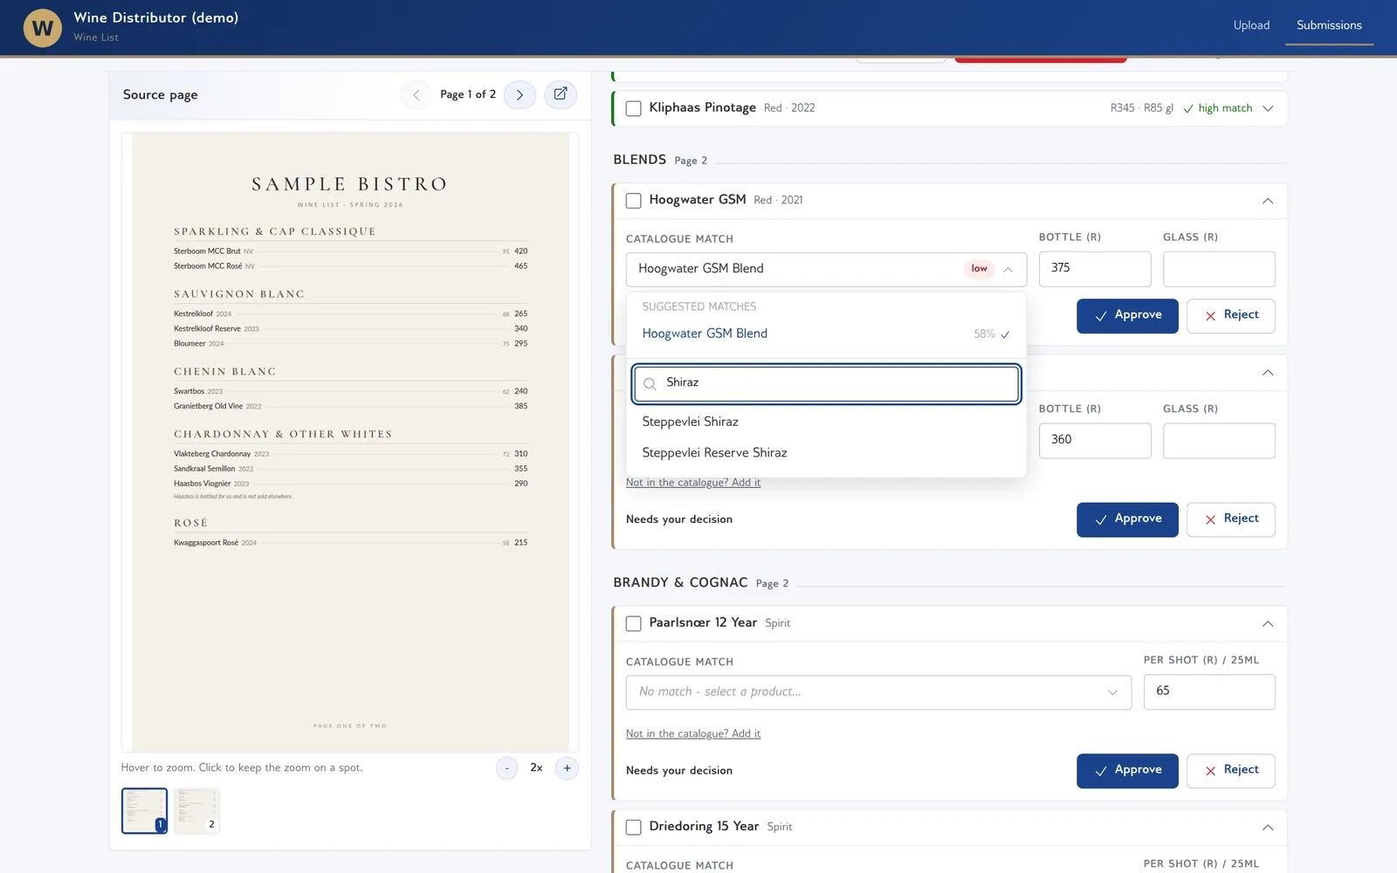Approve the Paarlsnœr 12 Year entry
The image size is (1397, 873).
(x=1127, y=771)
